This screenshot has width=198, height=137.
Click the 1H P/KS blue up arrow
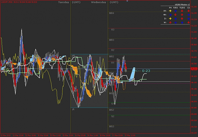point(176,11)
